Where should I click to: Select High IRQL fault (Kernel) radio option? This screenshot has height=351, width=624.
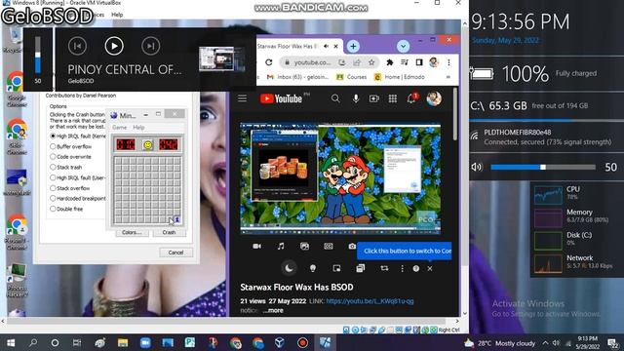click(x=53, y=136)
